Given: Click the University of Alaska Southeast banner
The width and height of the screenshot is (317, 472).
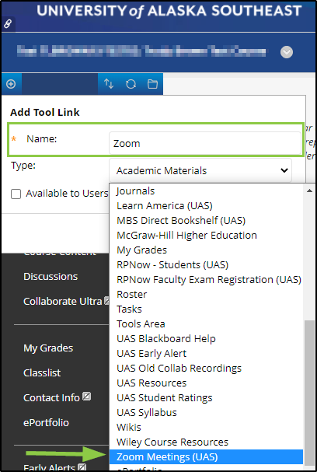Looking at the screenshot, I should (x=169, y=12).
